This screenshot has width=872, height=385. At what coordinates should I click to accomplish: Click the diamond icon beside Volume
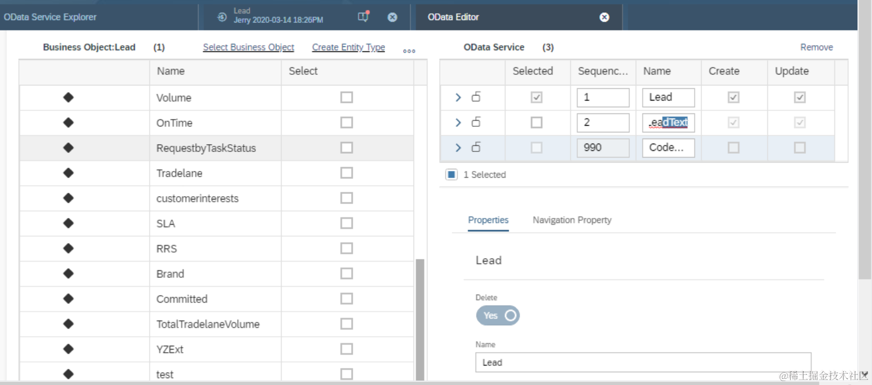tap(68, 98)
